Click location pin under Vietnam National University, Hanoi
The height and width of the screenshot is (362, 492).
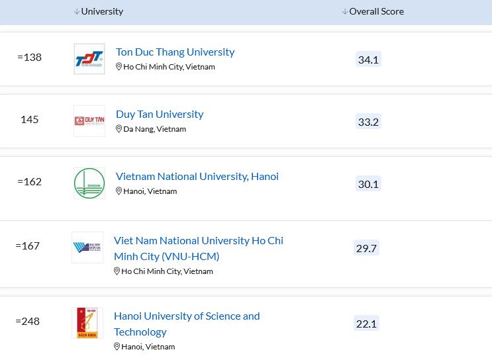pos(119,191)
